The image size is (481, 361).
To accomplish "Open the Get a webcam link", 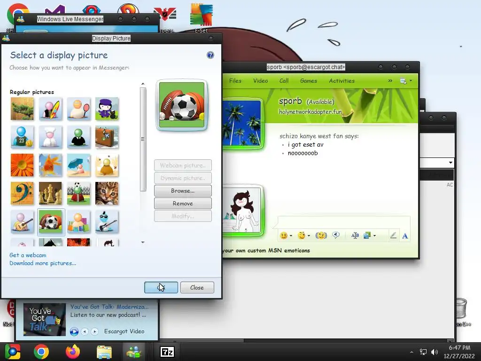I will 28,255.
